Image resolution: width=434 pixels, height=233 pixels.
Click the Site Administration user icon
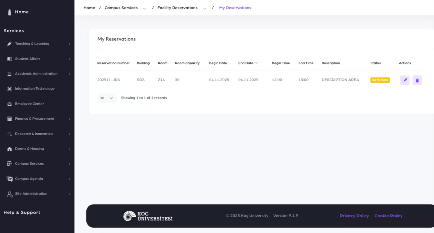pyautogui.click(x=10, y=194)
